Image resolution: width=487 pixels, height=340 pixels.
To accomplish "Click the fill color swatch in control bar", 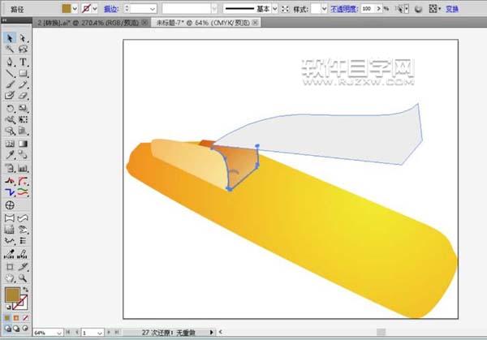I will pos(67,7).
